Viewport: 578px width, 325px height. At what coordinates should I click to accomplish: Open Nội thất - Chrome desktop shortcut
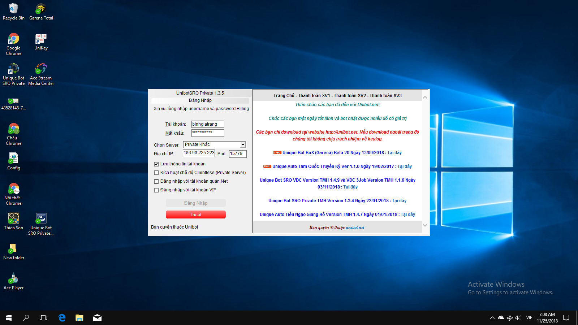[14, 194]
